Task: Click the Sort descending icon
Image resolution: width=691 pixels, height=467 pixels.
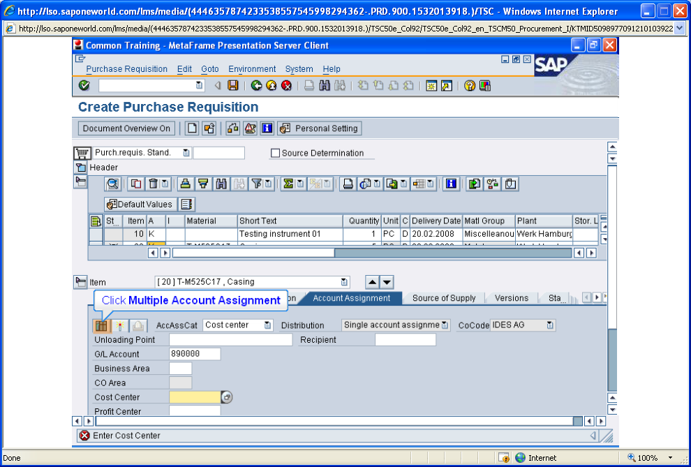Action: [x=203, y=184]
